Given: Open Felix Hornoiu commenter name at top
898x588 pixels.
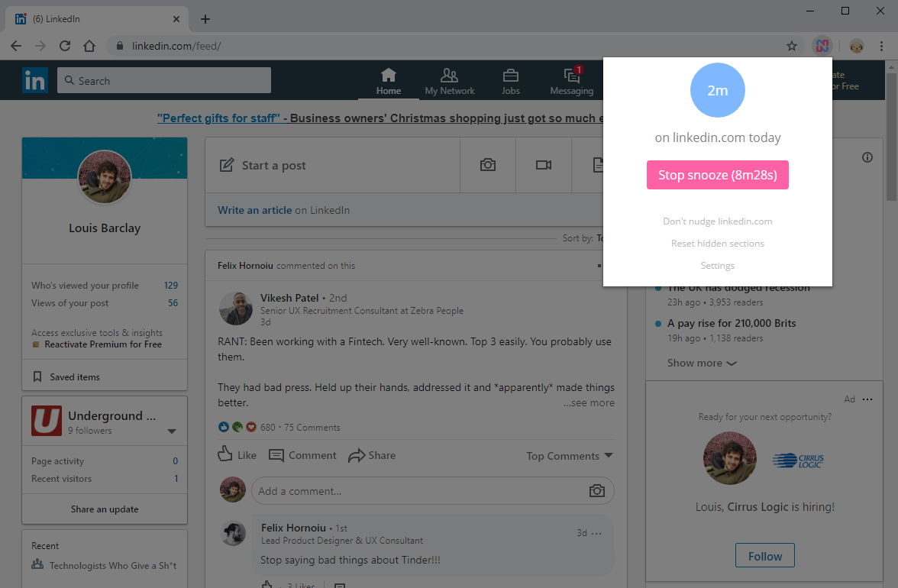Looking at the screenshot, I should 245,266.
